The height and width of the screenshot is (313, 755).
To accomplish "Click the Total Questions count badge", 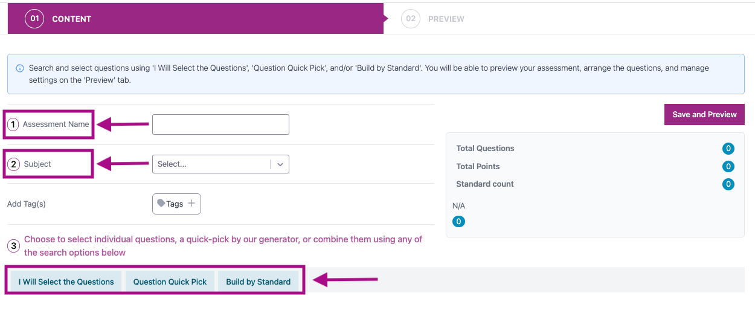I will (x=728, y=149).
